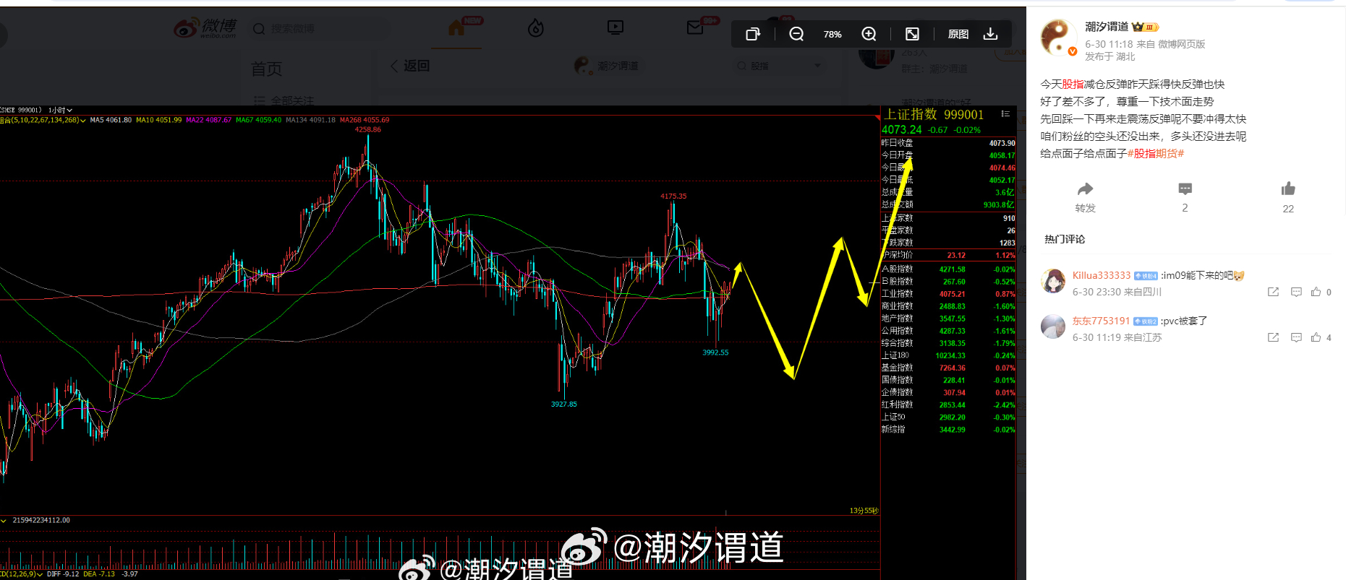Click the dimmed mail messages icon behind the viewer
This screenshot has width=1346, height=580.
695,27
